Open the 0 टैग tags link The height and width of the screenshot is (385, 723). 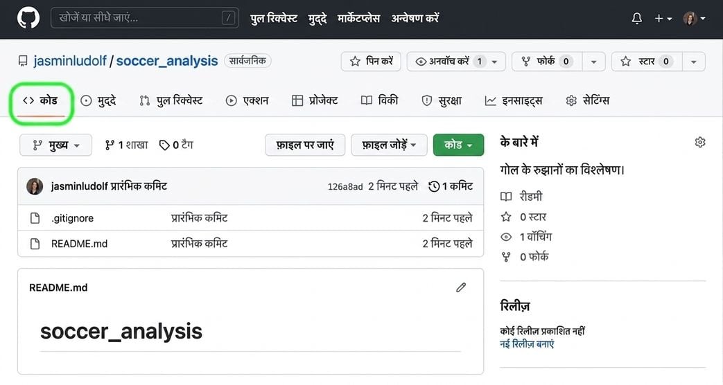176,145
